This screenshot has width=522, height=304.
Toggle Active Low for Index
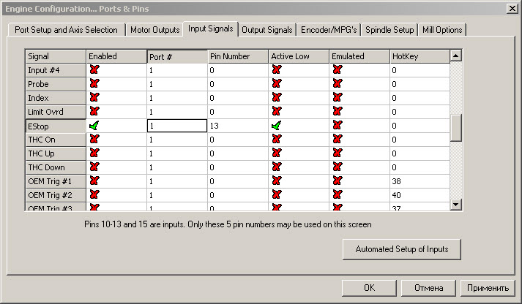tap(277, 98)
